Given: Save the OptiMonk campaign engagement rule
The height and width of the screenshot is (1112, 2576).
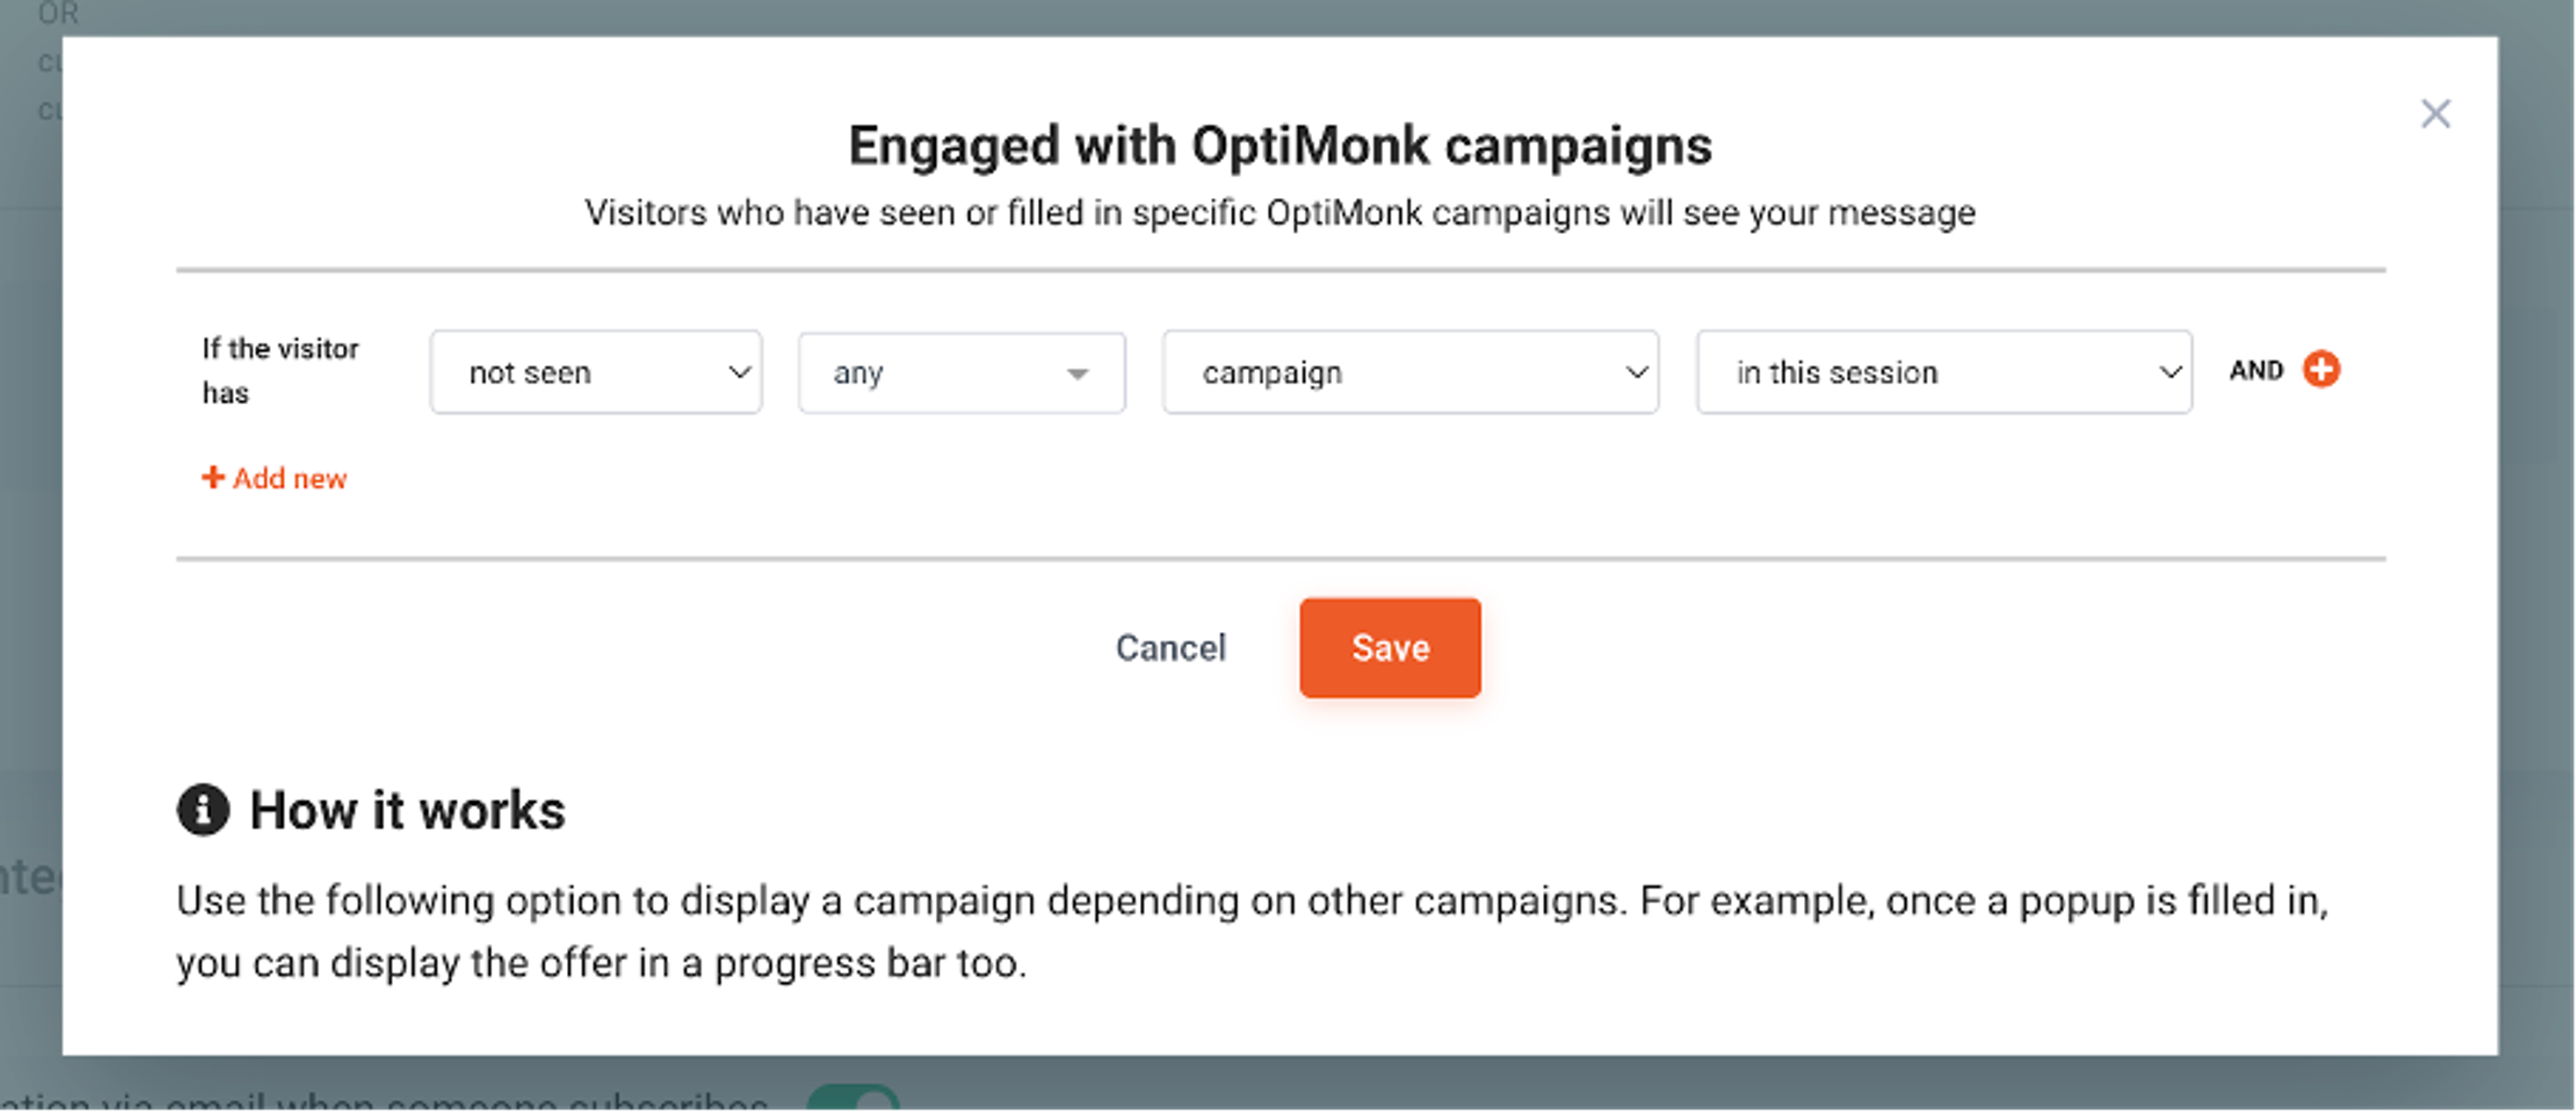Looking at the screenshot, I should coord(1390,647).
